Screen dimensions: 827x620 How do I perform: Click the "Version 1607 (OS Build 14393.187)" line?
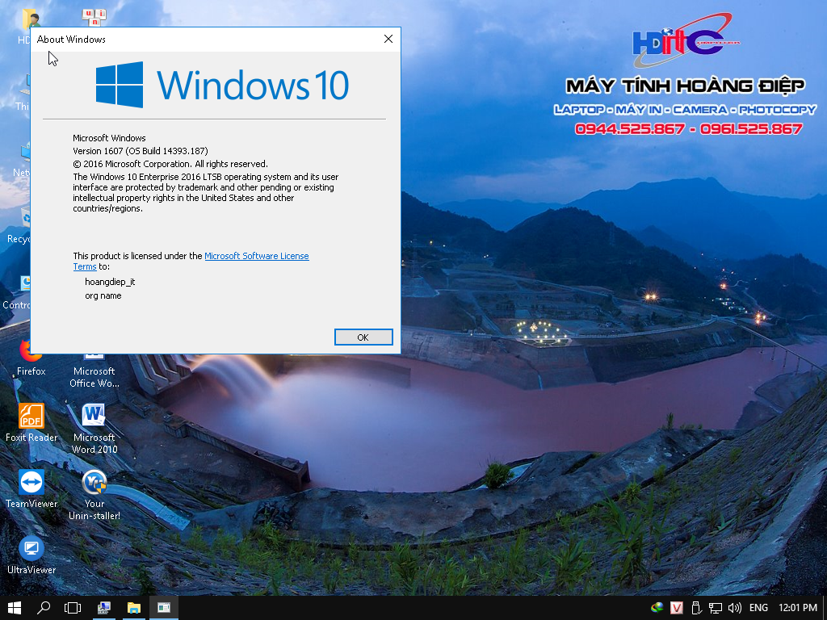pyautogui.click(x=141, y=151)
